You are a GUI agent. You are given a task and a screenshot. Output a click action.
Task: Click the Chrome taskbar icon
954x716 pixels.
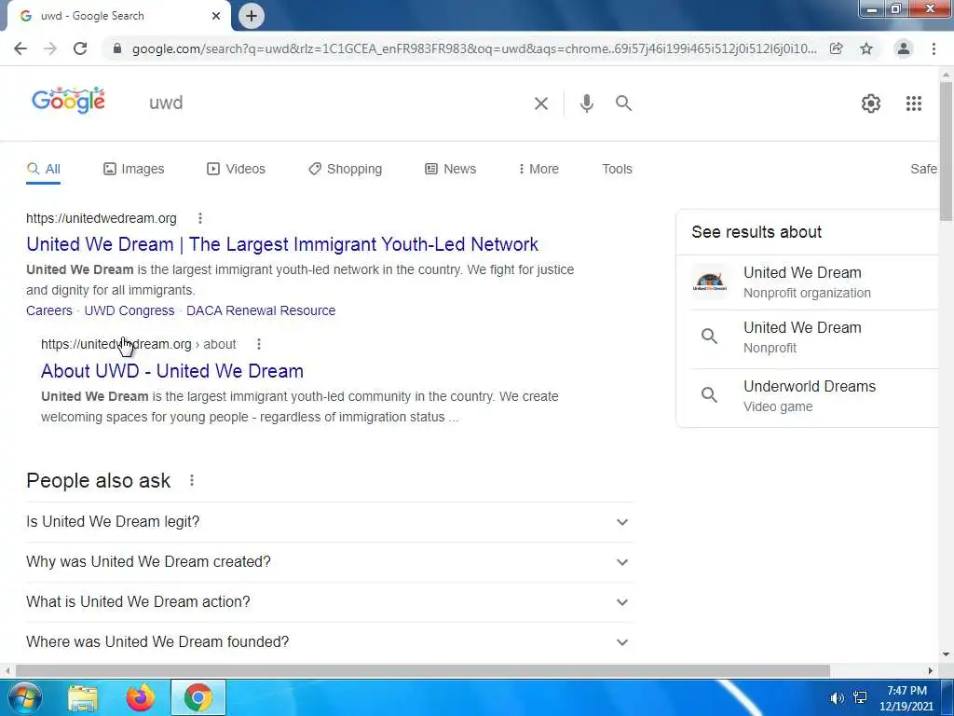click(198, 697)
